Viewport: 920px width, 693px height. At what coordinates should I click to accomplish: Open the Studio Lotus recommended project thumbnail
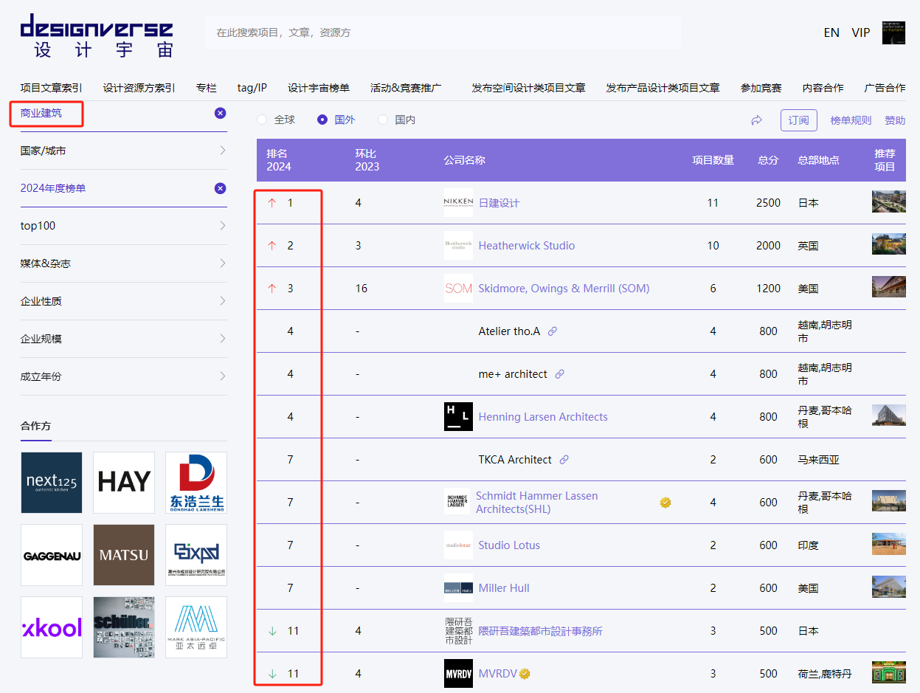click(x=889, y=544)
